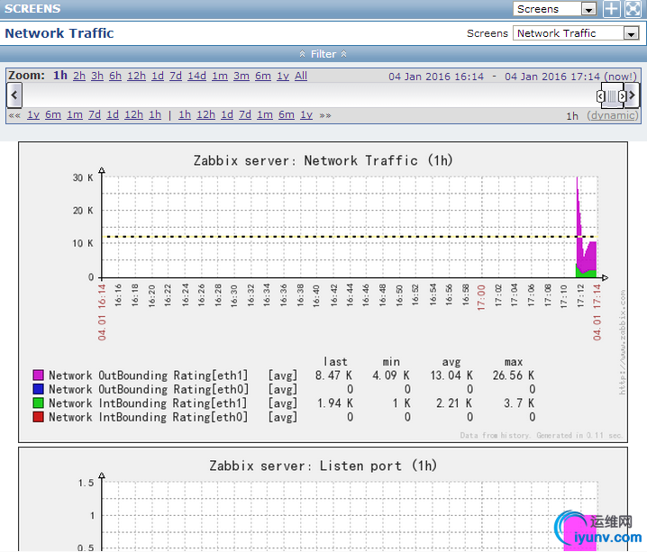Click magenta swatch for OutBounding Rating eth1

pos(38,375)
